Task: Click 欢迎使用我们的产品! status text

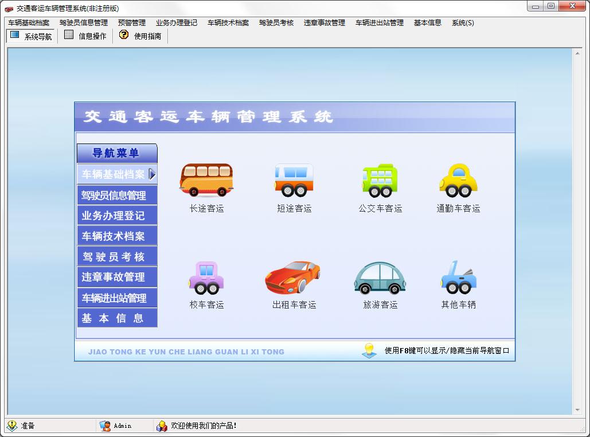Action: 204,426
